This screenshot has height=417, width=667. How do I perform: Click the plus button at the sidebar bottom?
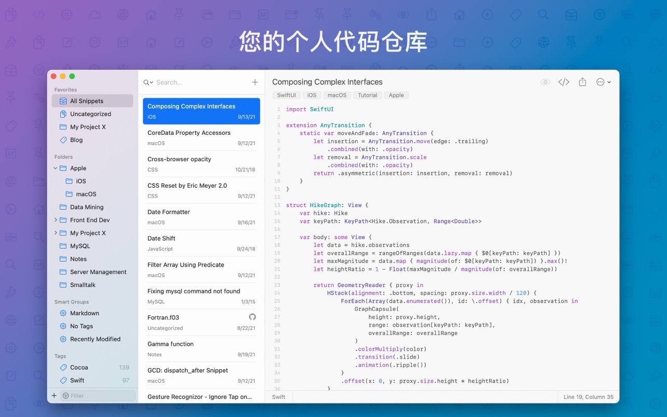click(x=54, y=396)
